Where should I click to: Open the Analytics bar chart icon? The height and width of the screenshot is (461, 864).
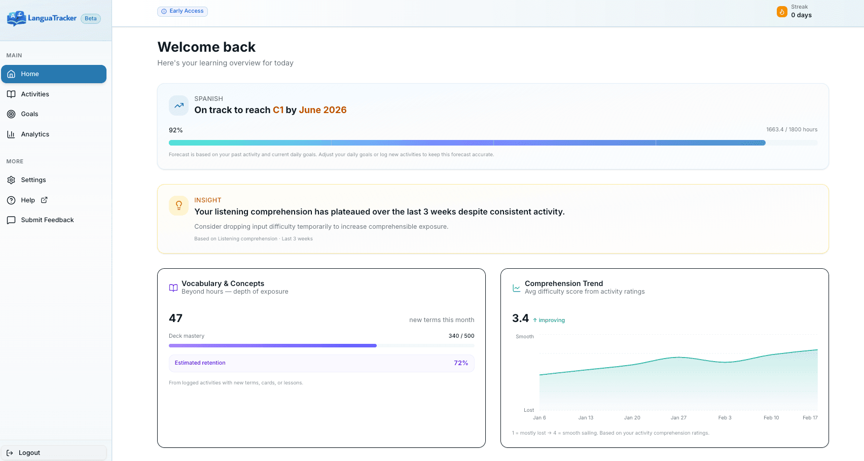click(x=11, y=134)
